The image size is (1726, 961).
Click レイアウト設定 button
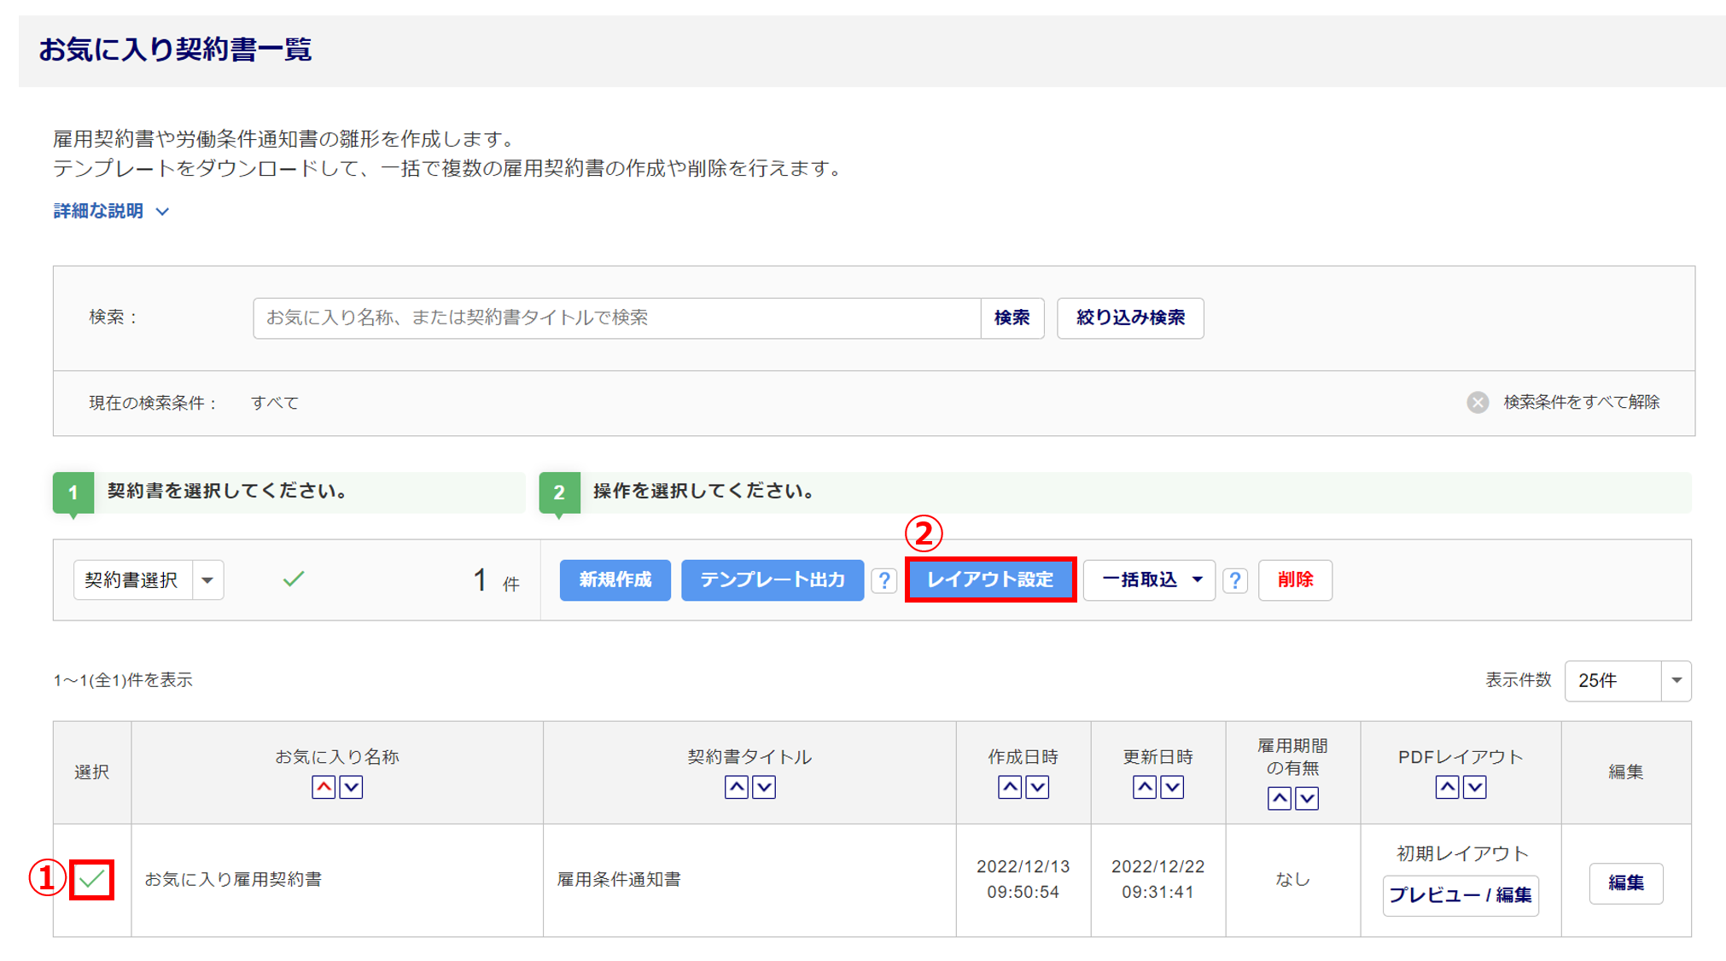(x=990, y=580)
